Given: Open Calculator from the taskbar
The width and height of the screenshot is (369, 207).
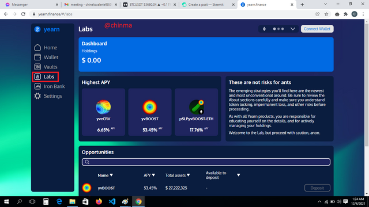Looking at the screenshot, I should coord(46,201).
